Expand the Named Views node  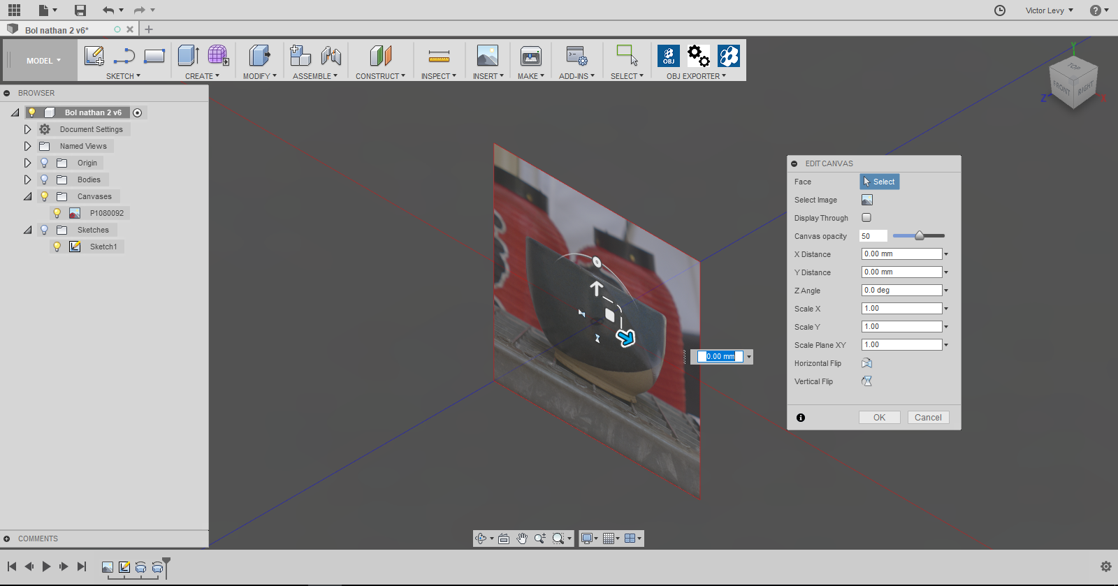coord(27,146)
